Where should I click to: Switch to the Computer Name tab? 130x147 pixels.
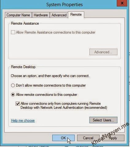(18, 15)
